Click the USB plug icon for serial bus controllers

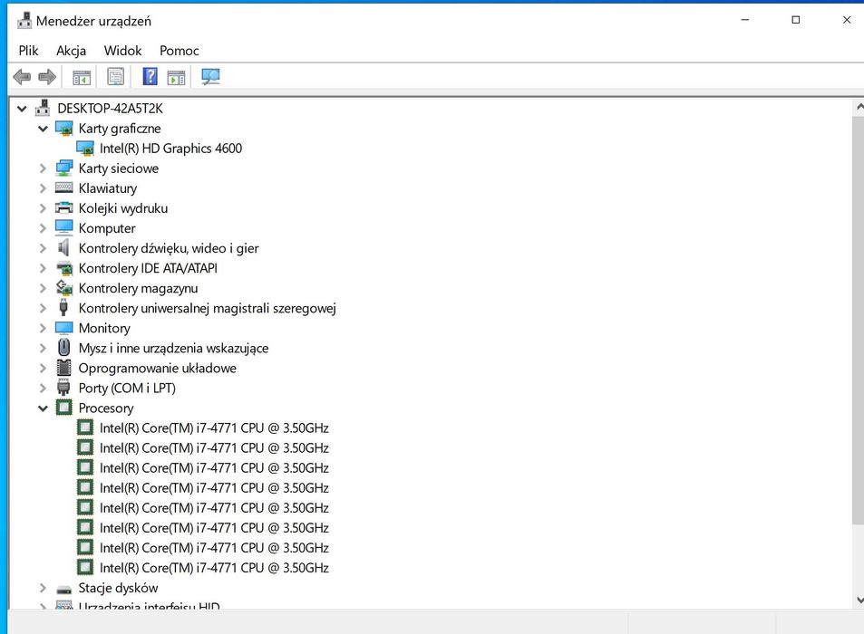(x=63, y=308)
